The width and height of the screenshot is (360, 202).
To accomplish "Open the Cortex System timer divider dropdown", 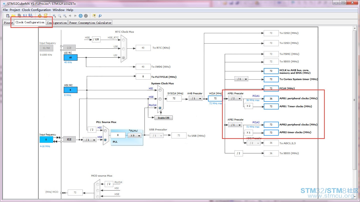I will pyautogui.click(x=241, y=79).
